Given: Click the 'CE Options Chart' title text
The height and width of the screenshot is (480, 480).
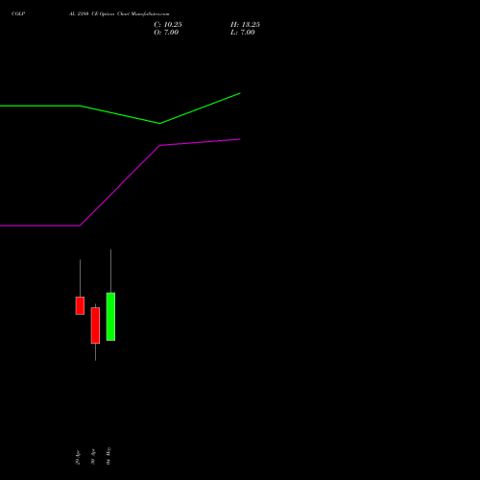Looking at the screenshot, I should pyautogui.click(x=110, y=13).
